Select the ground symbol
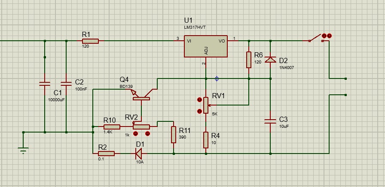 23,149
